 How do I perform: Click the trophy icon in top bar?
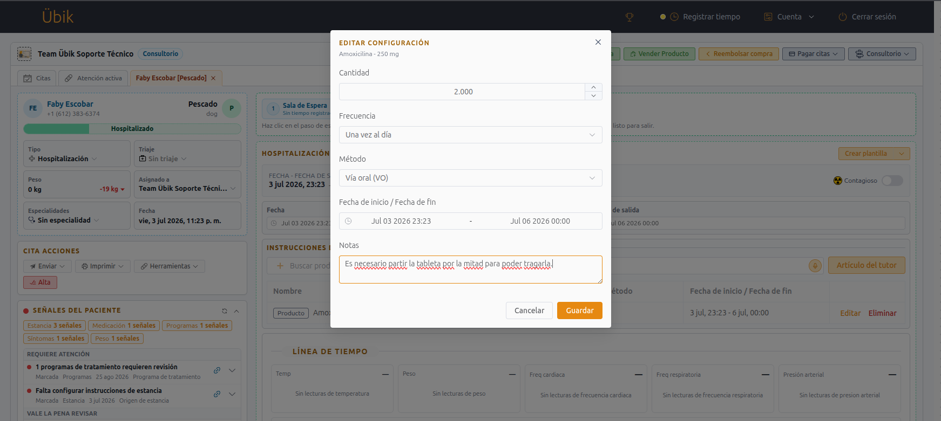coord(629,17)
